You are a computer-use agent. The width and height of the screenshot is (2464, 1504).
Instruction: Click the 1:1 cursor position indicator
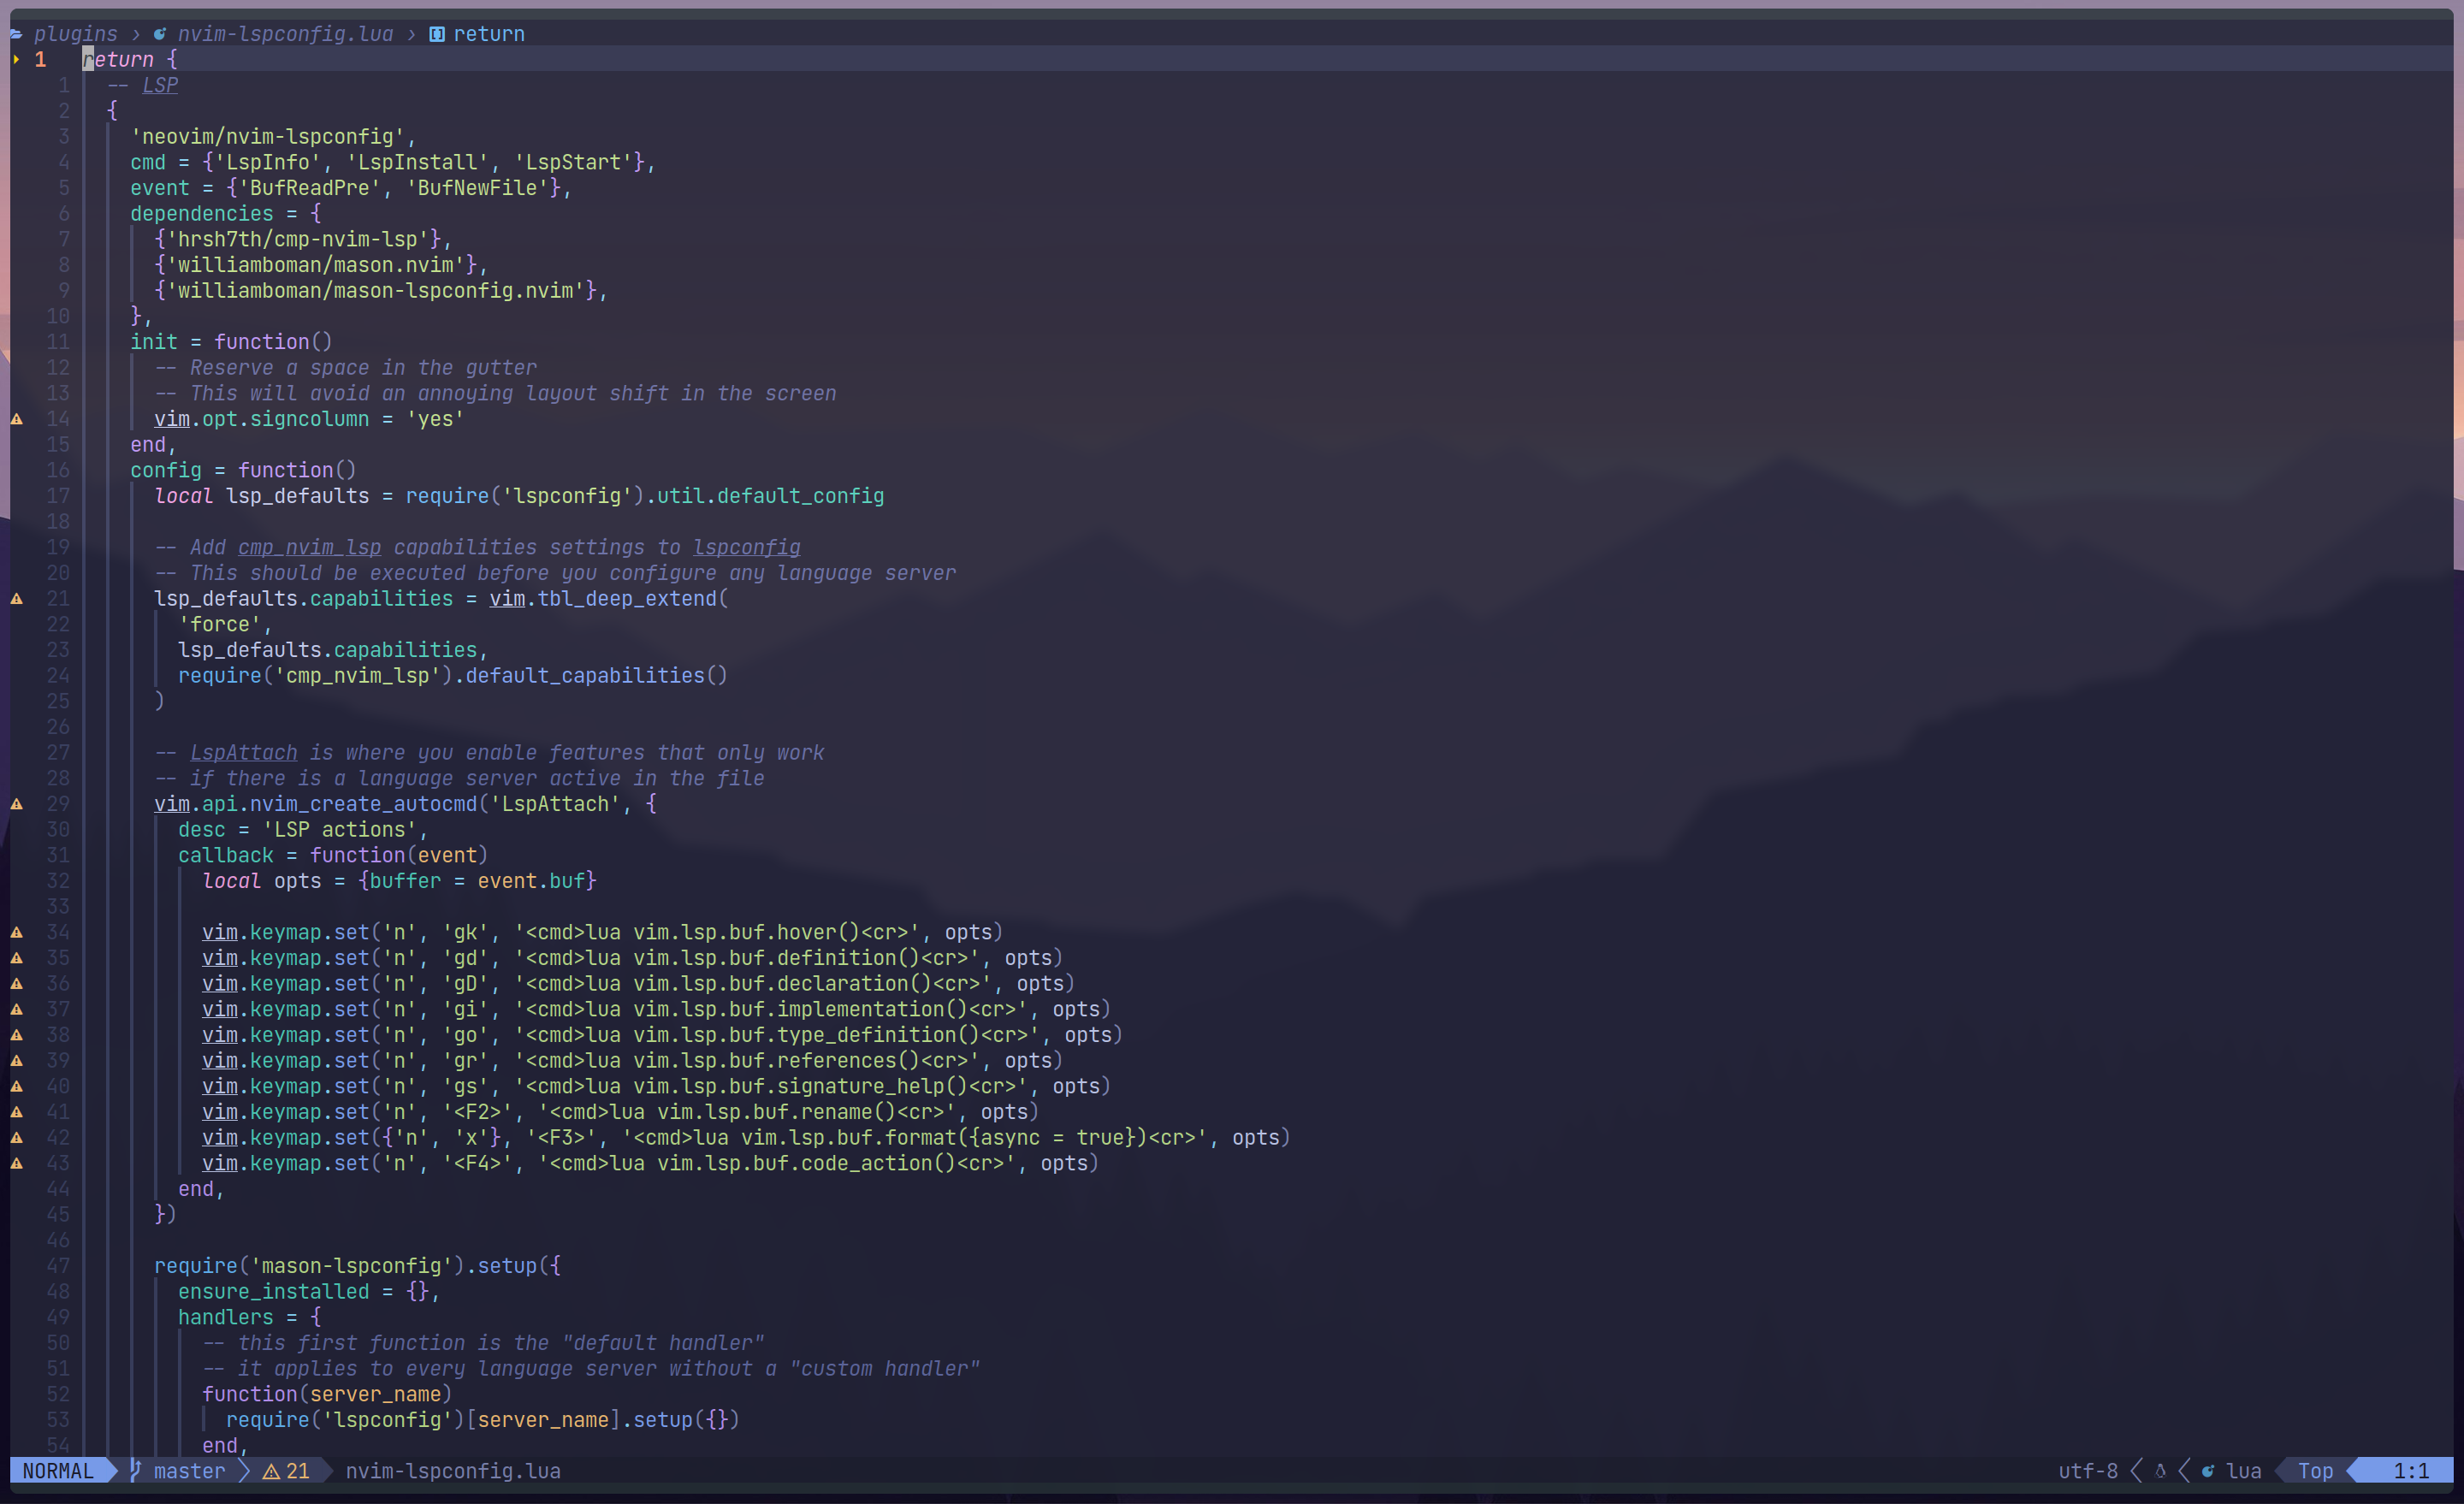pos(2411,1471)
